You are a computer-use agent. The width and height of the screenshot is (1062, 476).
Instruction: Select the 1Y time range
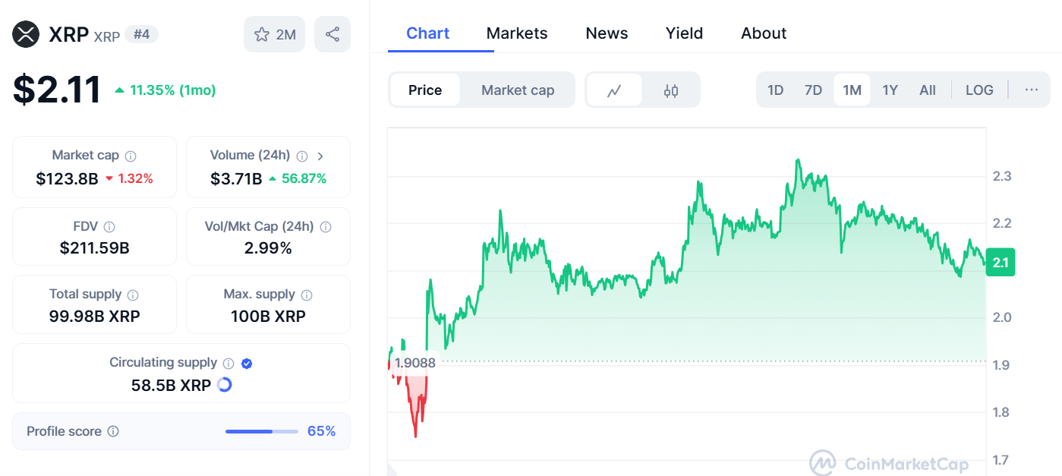890,90
